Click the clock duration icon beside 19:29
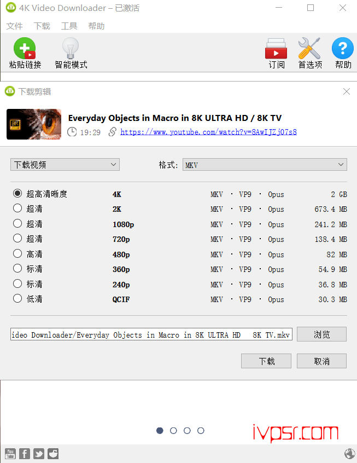This screenshot has height=463, width=357. [x=72, y=132]
